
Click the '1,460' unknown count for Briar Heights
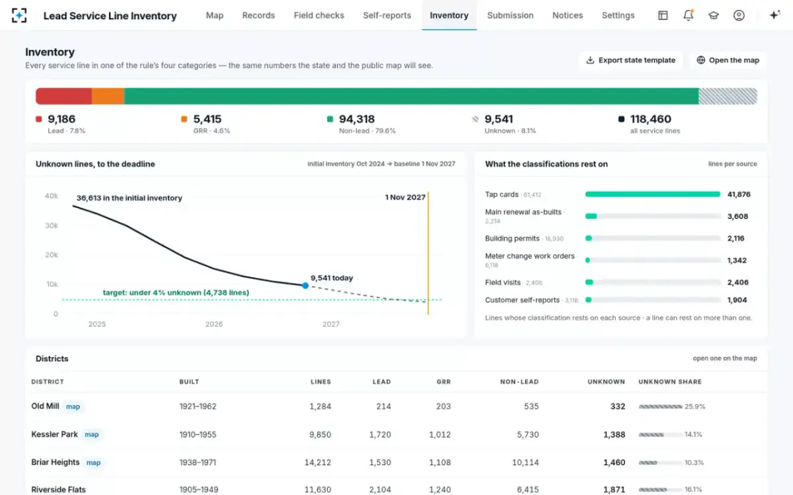614,463
